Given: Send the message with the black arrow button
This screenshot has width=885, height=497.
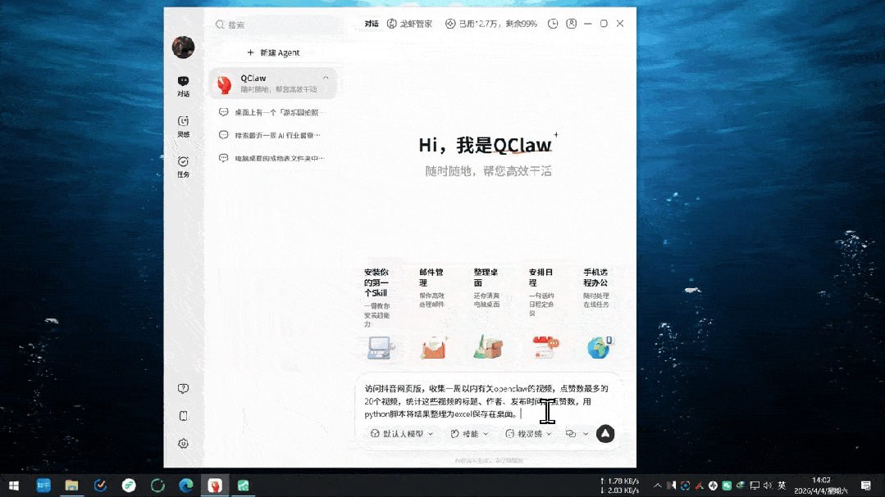Looking at the screenshot, I should tap(605, 433).
